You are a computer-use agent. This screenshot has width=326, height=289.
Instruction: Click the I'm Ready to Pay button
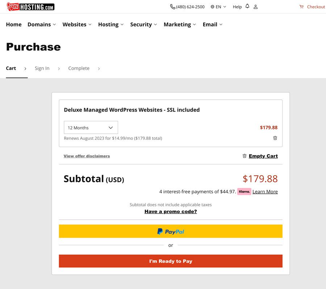(x=171, y=261)
